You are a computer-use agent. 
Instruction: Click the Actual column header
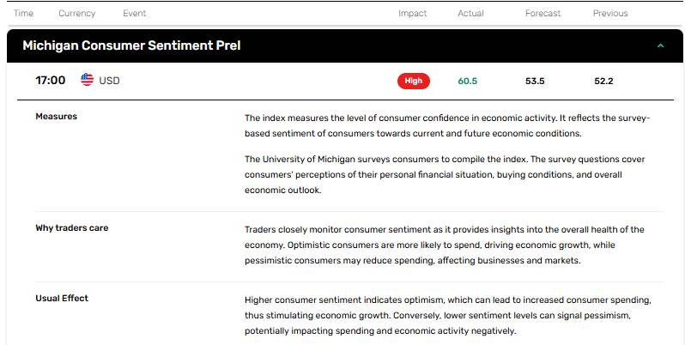(470, 14)
